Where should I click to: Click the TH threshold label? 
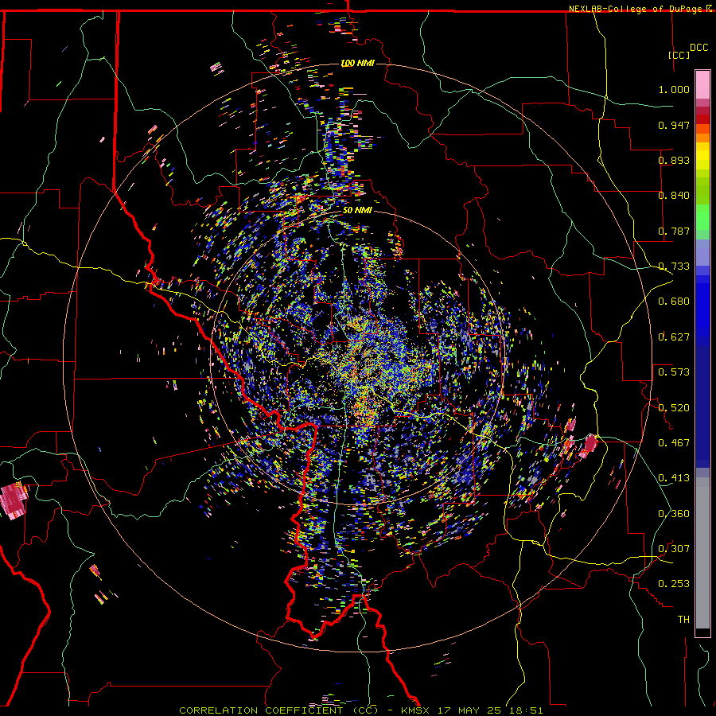coord(683,620)
